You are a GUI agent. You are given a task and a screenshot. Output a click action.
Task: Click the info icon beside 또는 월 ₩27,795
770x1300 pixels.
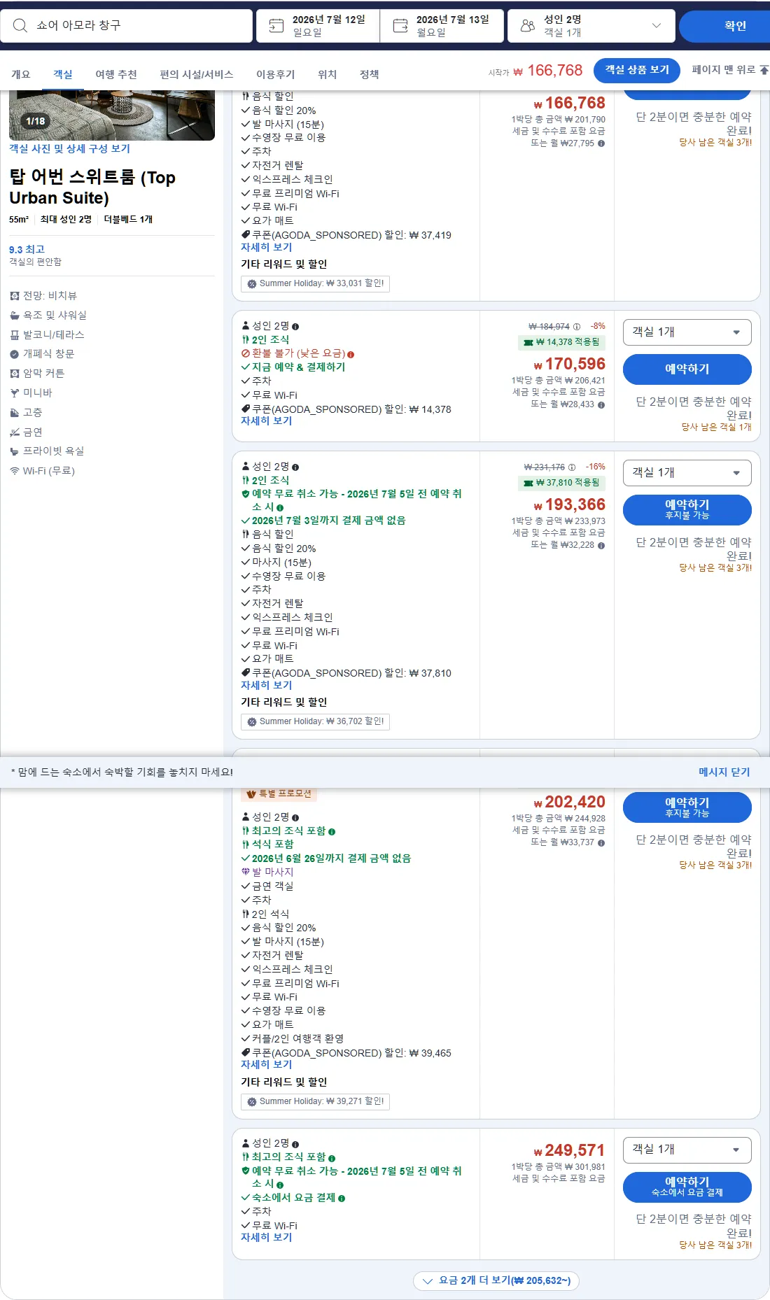(601, 143)
